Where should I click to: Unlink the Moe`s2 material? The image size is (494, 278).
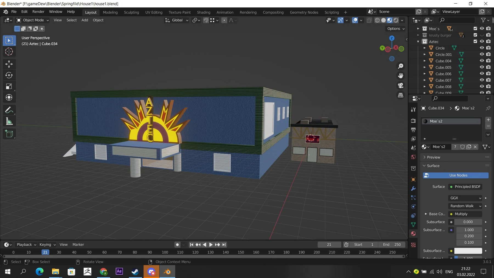coord(475,147)
